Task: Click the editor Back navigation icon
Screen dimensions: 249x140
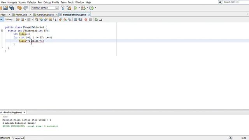Action: click(23, 19)
